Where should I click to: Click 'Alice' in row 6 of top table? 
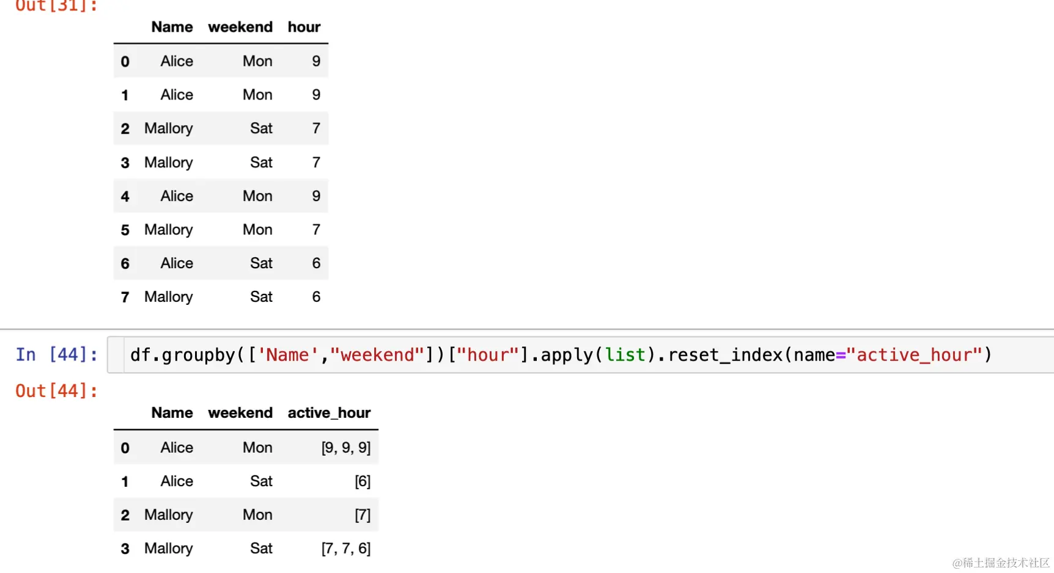pyautogui.click(x=177, y=263)
